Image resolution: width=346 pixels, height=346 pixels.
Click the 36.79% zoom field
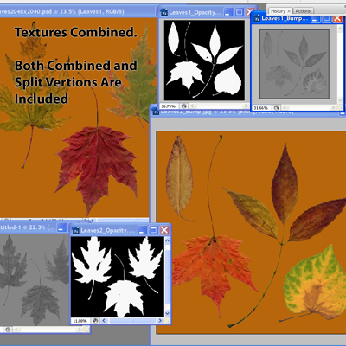(169, 106)
